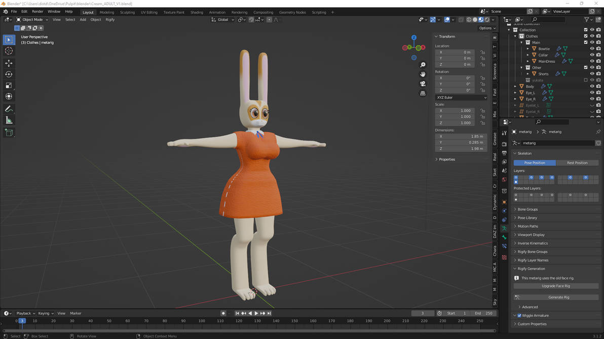Click the timeline horizontal scrollbar

tap(249, 331)
